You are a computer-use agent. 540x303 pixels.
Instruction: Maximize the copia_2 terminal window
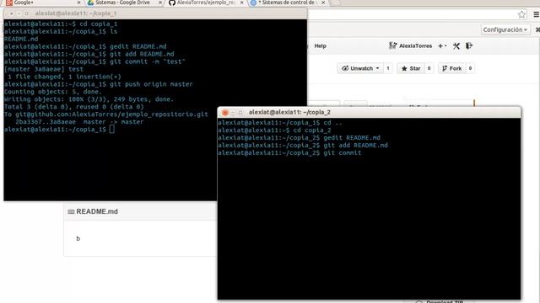pos(240,112)
